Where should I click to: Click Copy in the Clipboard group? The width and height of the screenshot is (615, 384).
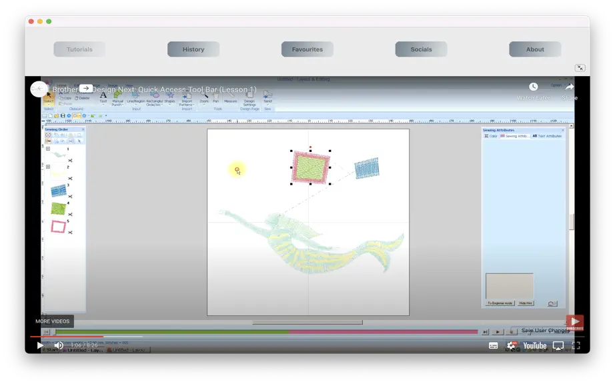click(66, 98)
